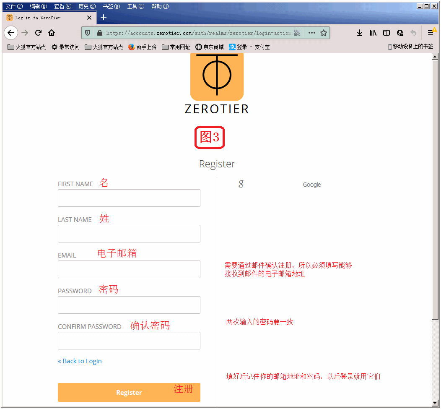Open a new tab with plus button

[x=104, y=18]
